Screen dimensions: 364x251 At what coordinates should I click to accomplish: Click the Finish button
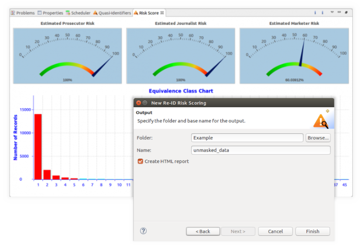pyautogui.click(x=312, y=231)
